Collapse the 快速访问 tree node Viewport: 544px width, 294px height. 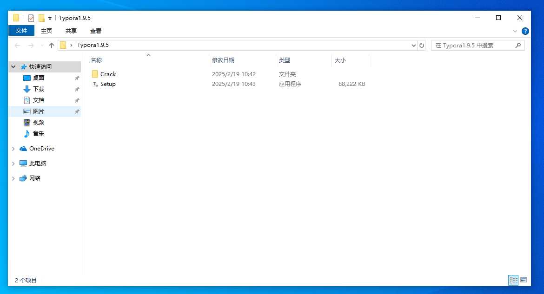[13, 66]
